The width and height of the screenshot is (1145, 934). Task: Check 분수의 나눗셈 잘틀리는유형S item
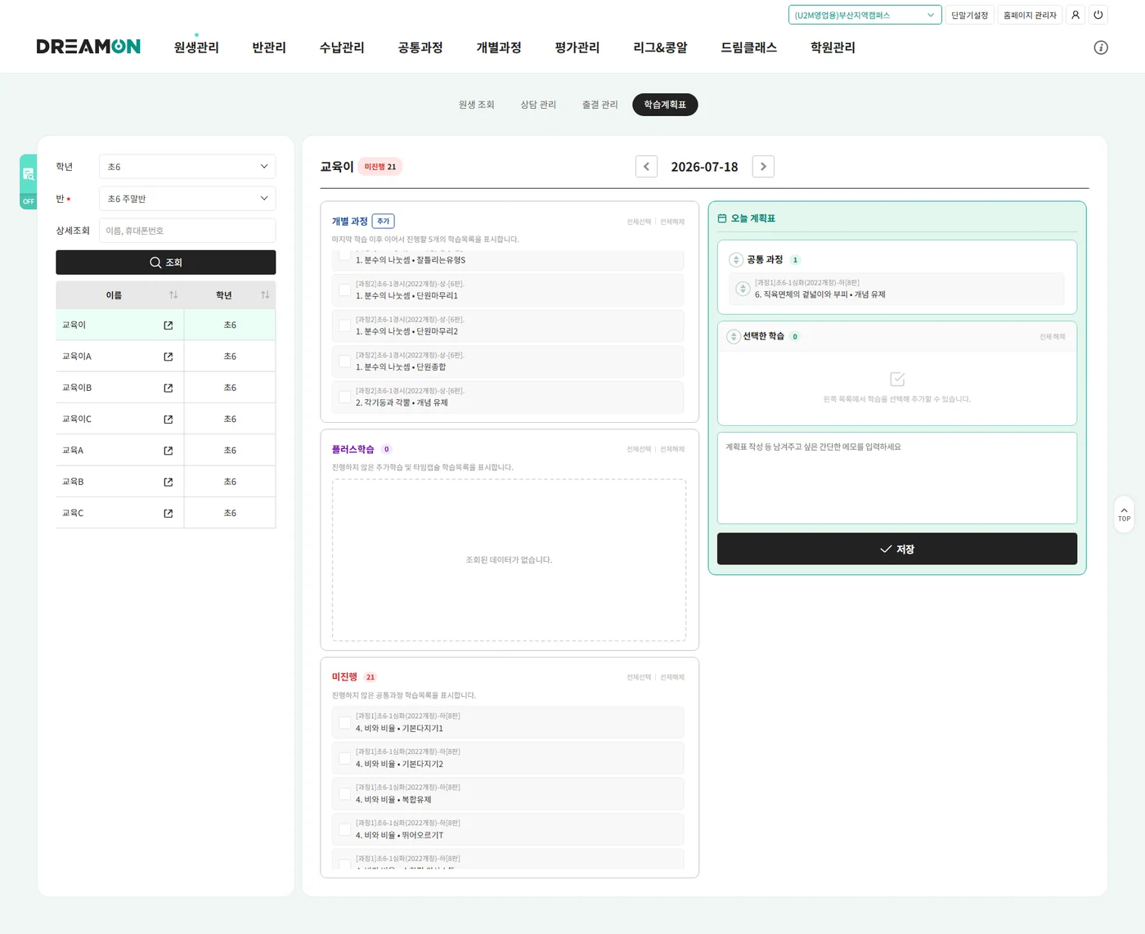pyautogui.click(x=344, y=255)
